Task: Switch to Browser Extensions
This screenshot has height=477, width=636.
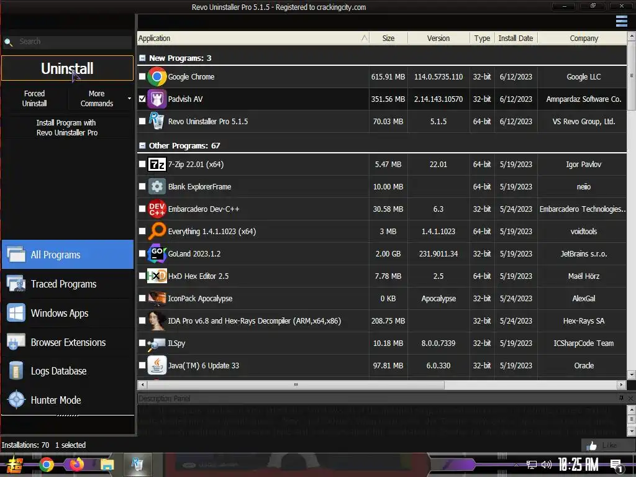Action: (x=68, y=342)
